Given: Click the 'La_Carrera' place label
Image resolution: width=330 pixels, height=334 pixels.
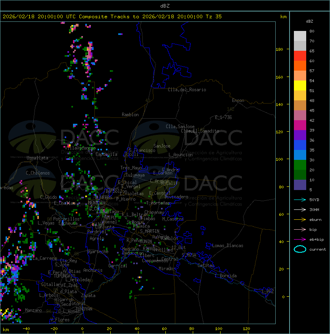Looking at the screenshot, I should 44,258.
